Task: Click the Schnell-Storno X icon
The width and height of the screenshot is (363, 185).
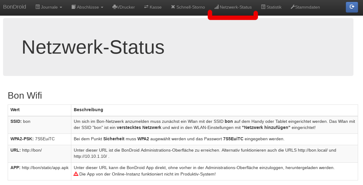Action: [173, 7]
